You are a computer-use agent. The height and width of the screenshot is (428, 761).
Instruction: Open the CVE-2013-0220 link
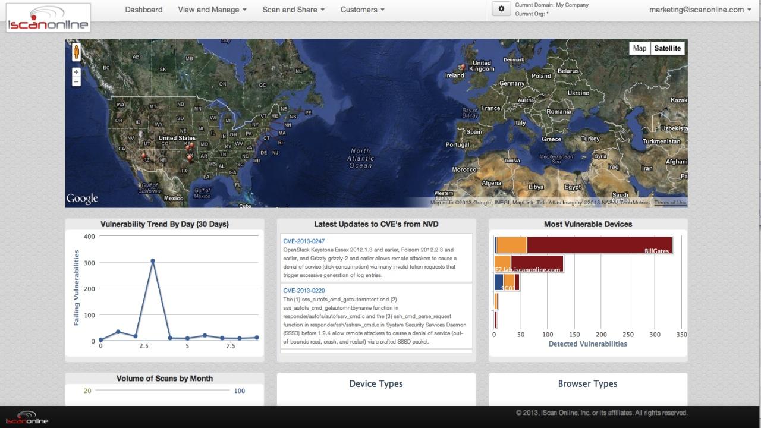304,291
